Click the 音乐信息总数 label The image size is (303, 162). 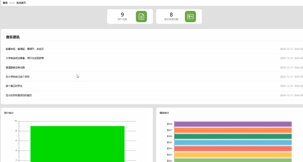[171, 19]
